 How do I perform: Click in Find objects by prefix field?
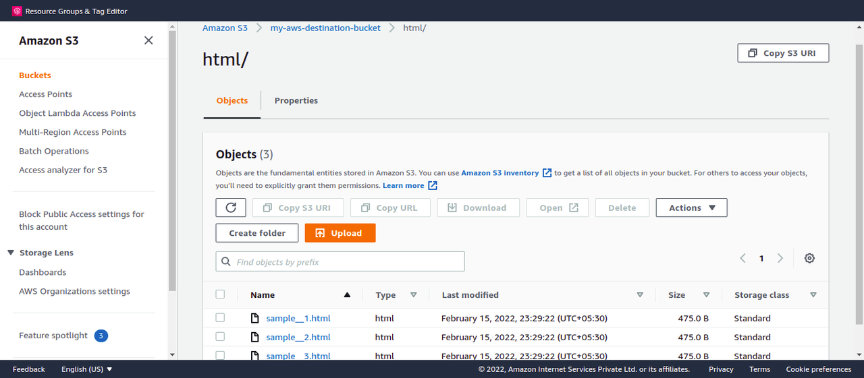(x=340, y=261)
